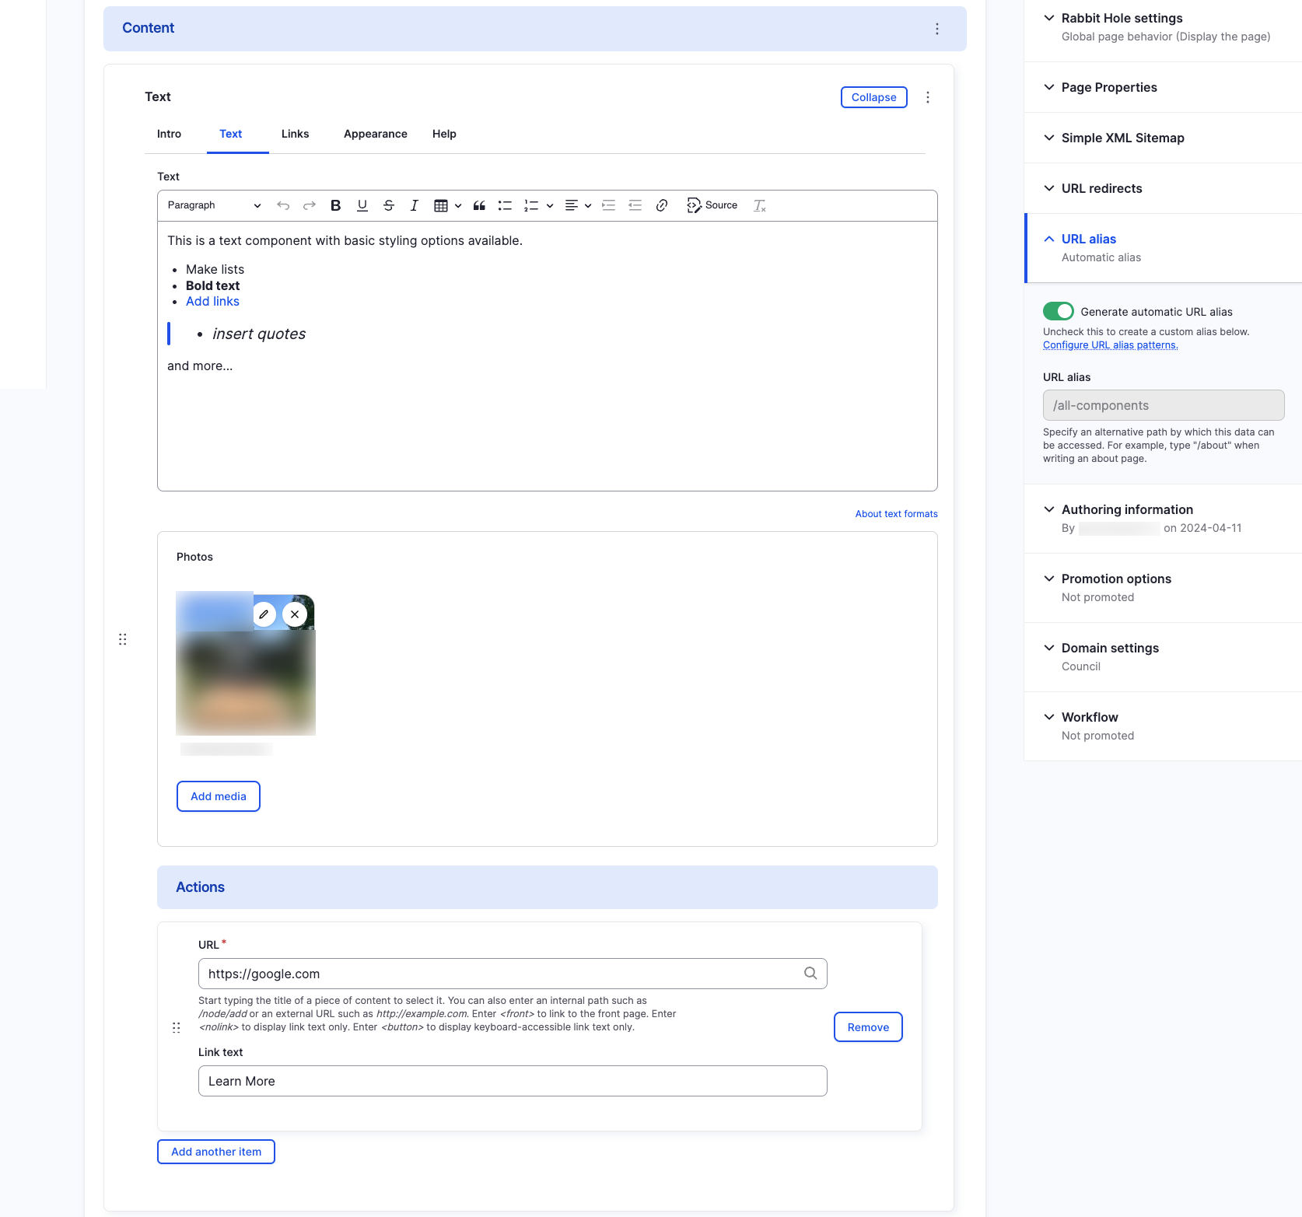Image resolution: width=1302 pixels, height=1217 pixels.
Task: Click the Add media button
Action: tap(218, 796)
